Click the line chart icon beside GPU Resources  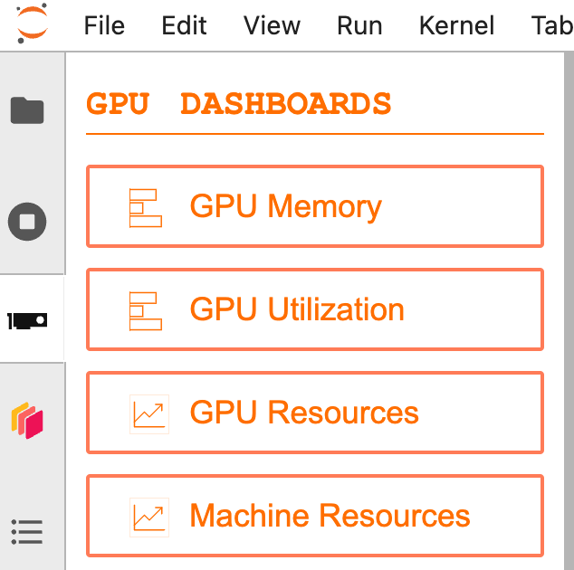pyautogui.click(x=148, y=413)
